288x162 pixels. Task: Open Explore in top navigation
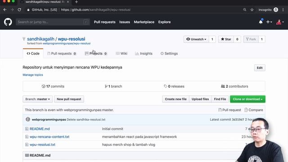pos(164,22)
